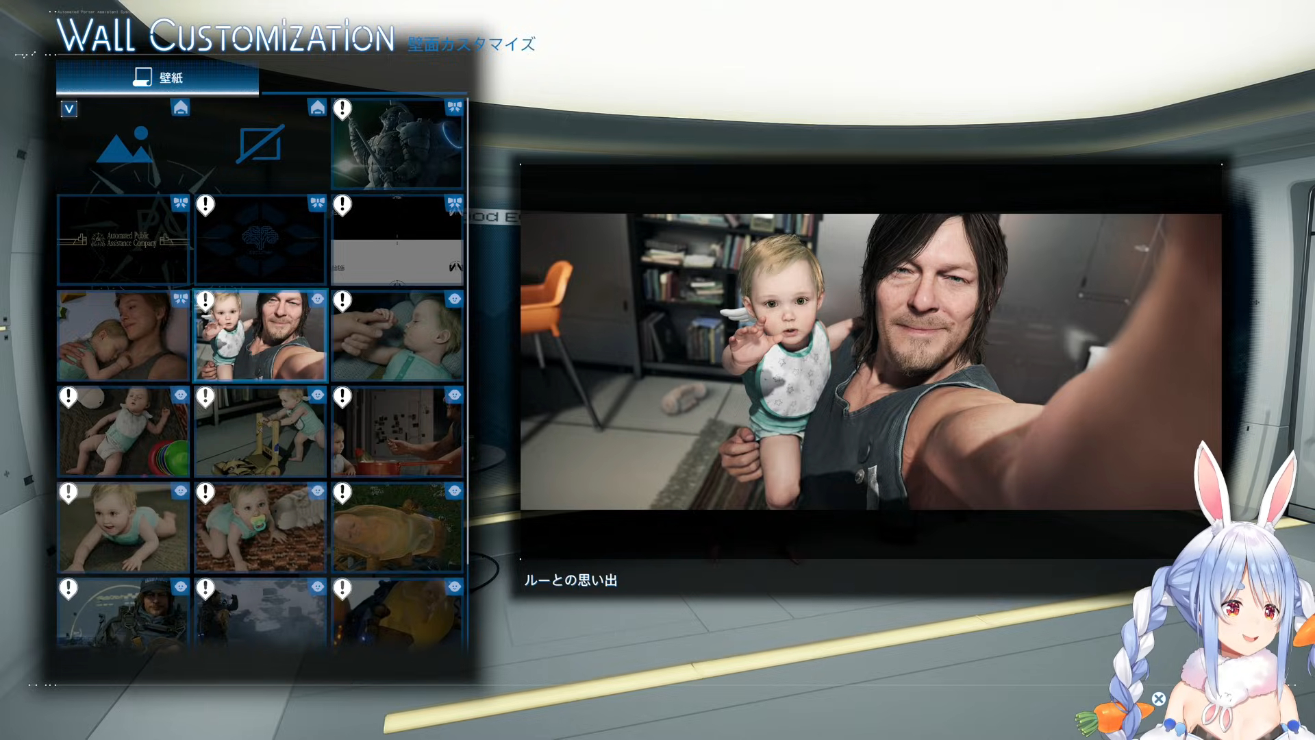
Task: Select the selfie with baby wallpaper
Action: (260, 336)
